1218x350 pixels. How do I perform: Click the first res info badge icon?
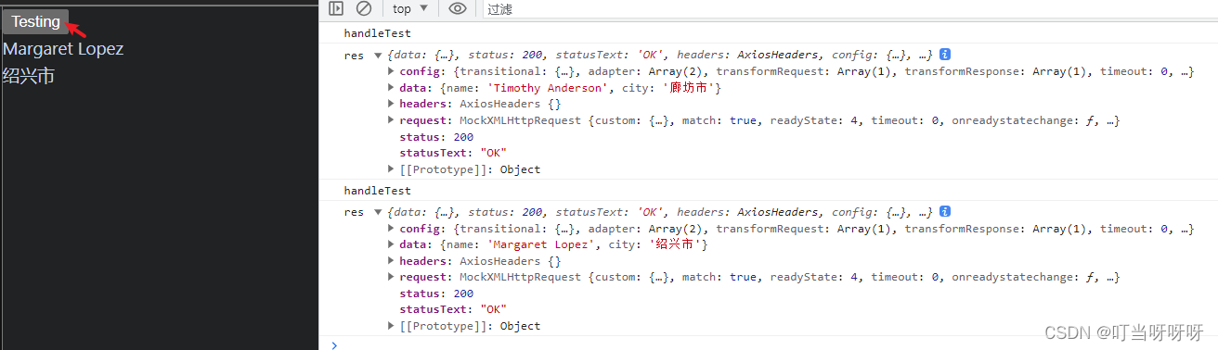pos(945,55)
